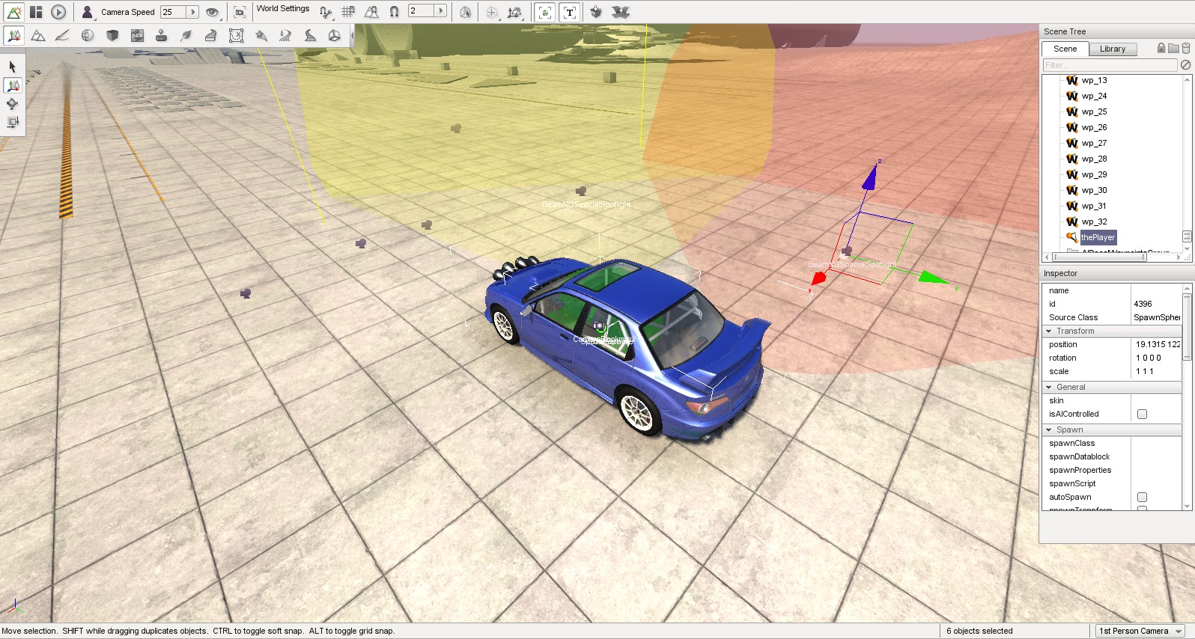Collapse the General section
This screenshot has width=1195, height=639.
(x=1049, y=387)
